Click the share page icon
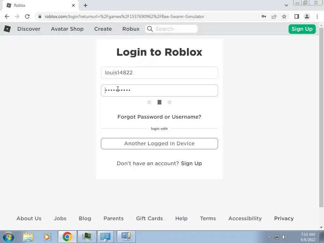Viewport: 324px width, 243px height. pos(274,16)
